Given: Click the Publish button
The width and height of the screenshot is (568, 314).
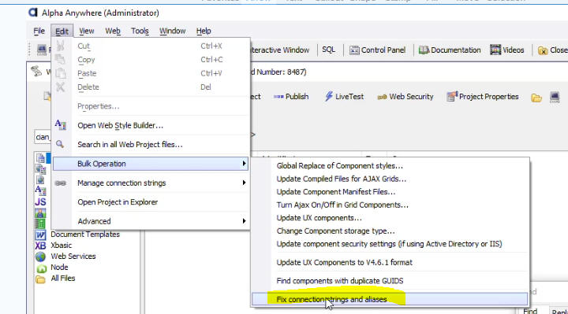Looking at the screenshot, I should tap(291, 97).
